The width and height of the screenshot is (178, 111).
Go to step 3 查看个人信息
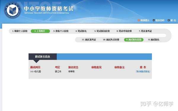pos(61,31)
